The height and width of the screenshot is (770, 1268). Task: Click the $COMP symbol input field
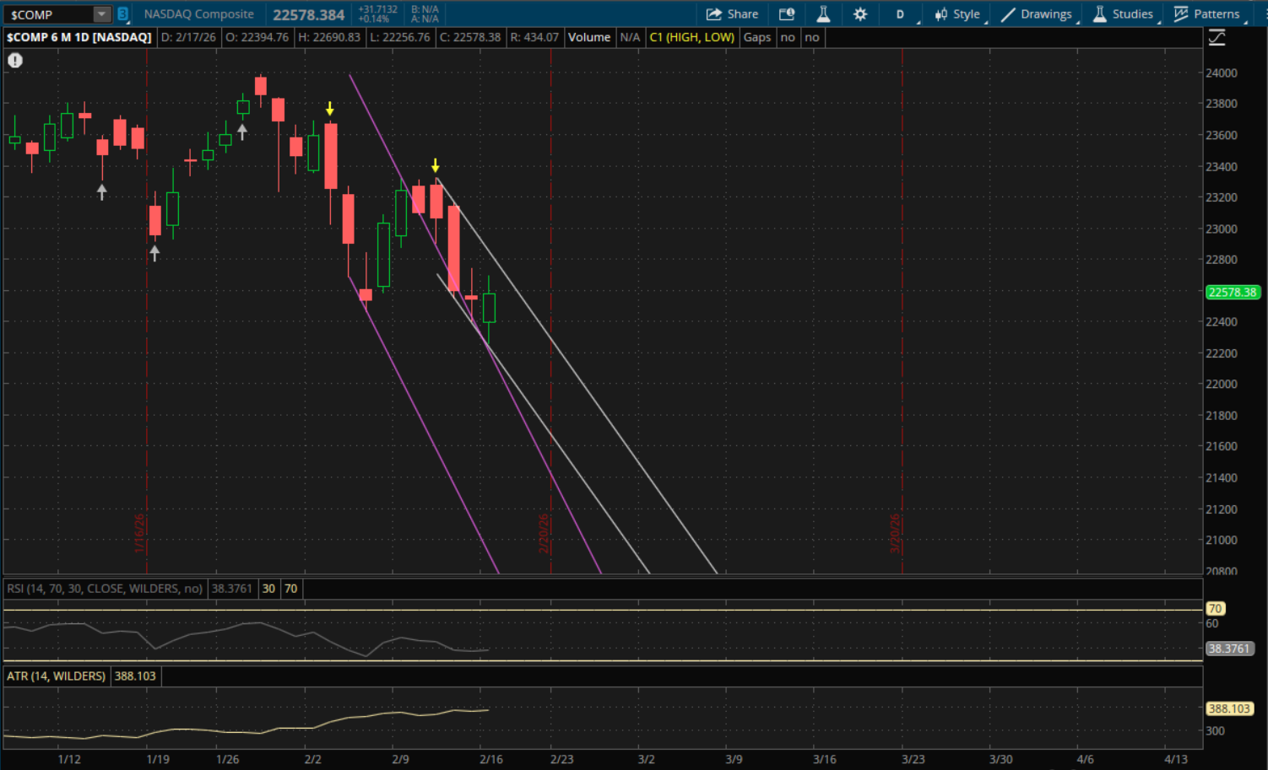tap(48, 14)
